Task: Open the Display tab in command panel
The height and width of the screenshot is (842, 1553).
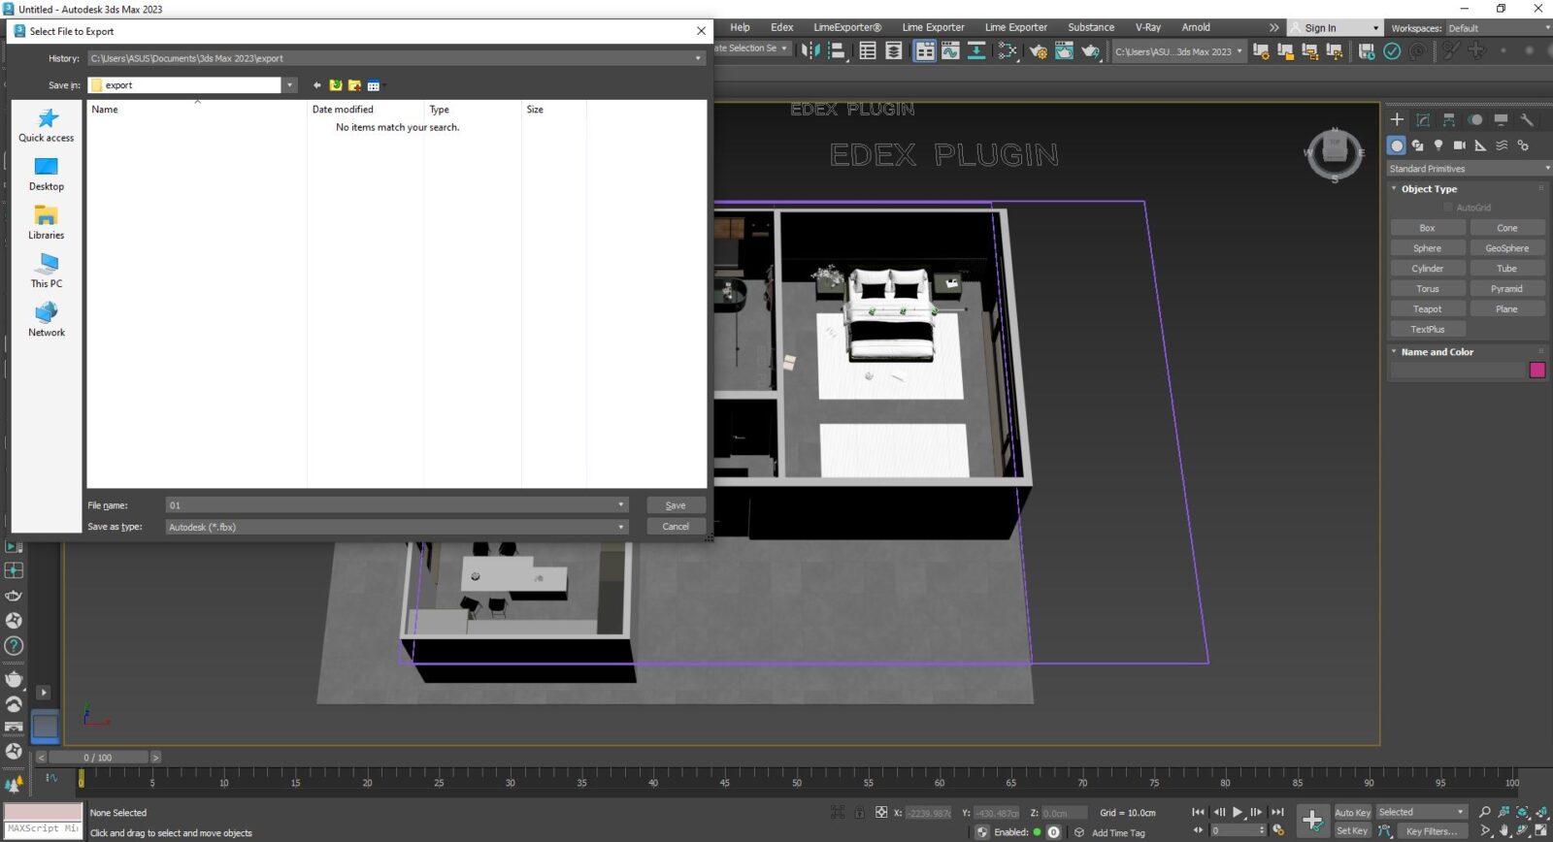Action: 1501,119
